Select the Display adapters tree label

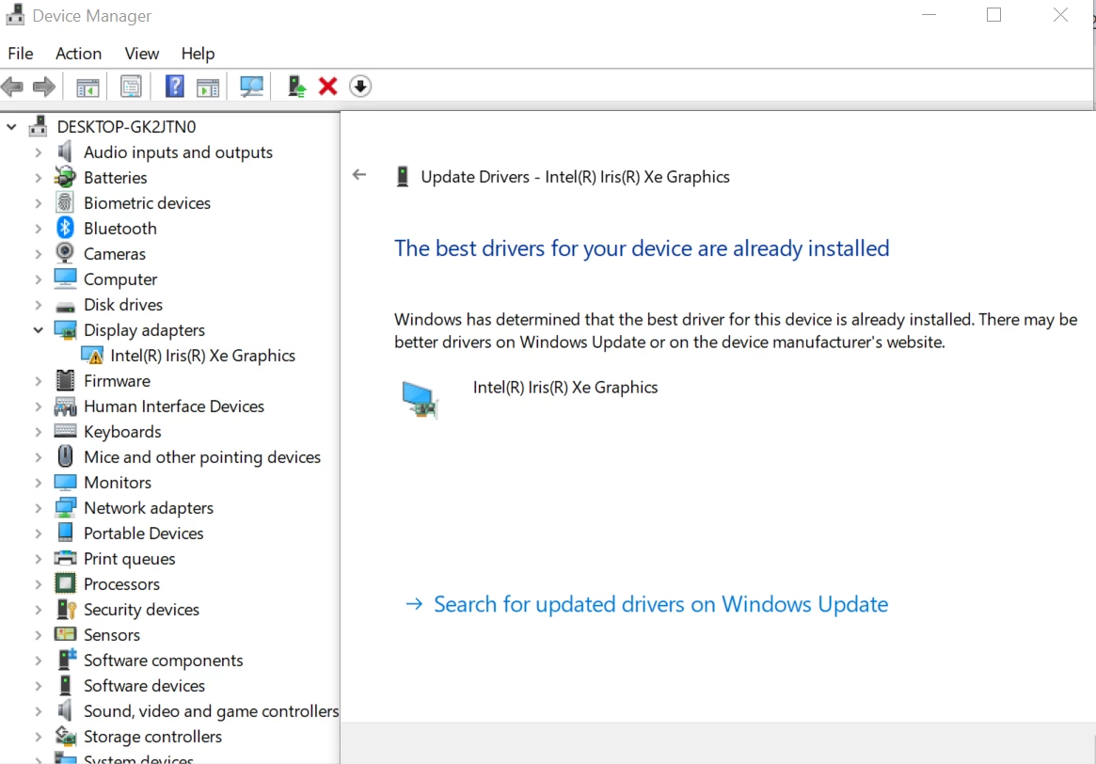pos(144,330)
